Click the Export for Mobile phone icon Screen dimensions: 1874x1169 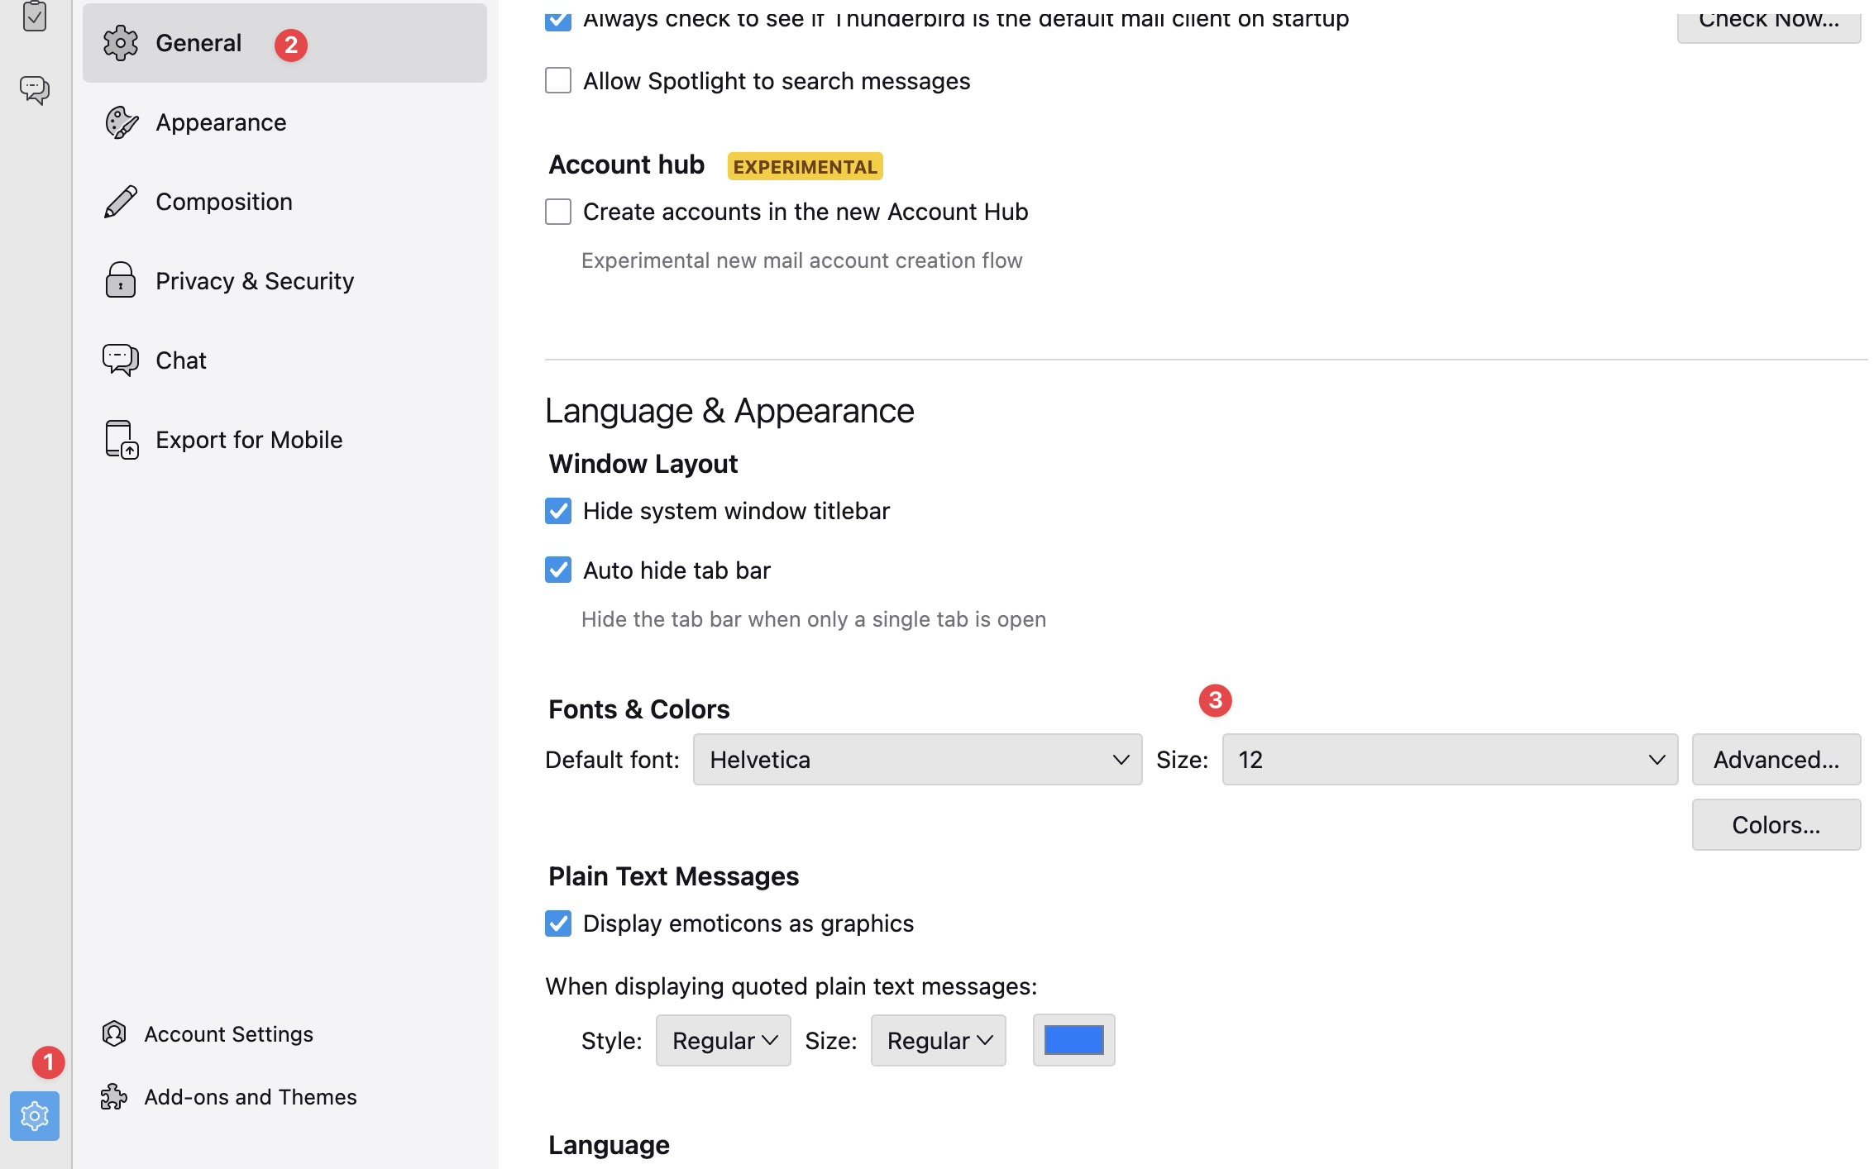point(121,439)
